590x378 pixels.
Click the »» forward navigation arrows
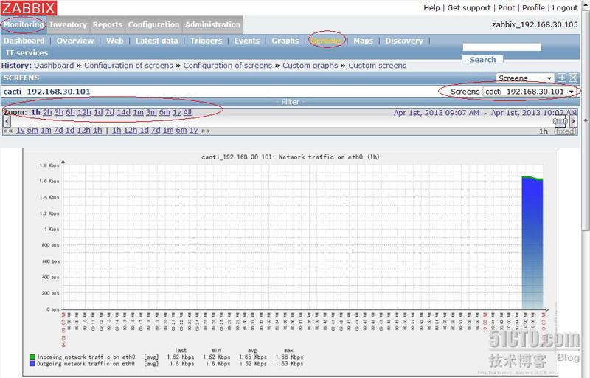[206, 131]
